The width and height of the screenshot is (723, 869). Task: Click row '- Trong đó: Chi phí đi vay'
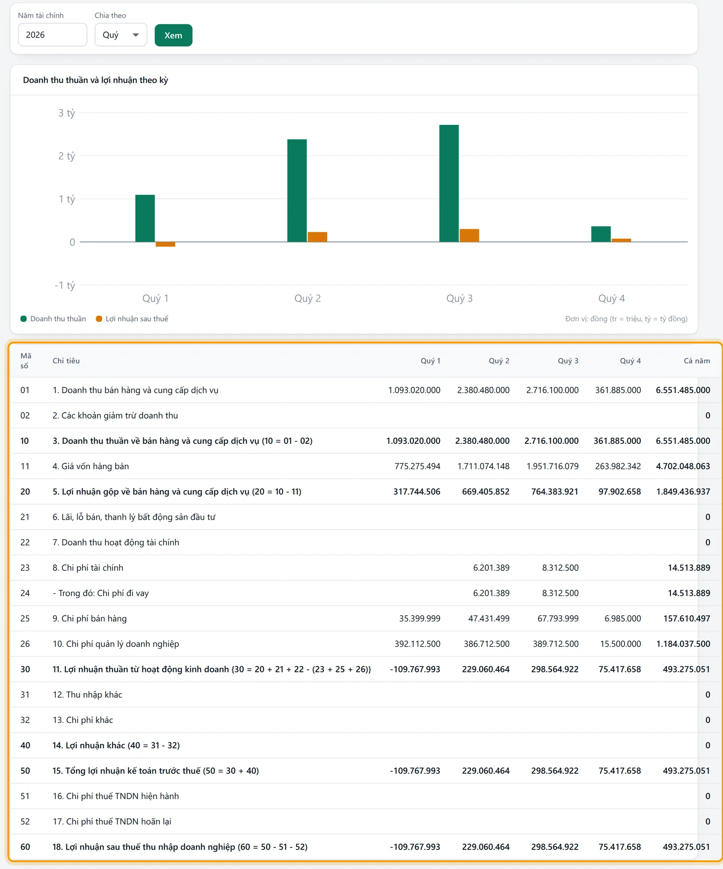(x=366, y=593)
